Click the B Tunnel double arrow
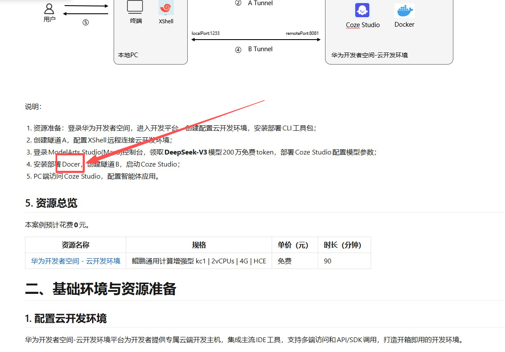Screen dimensions: 505x352 [x=256, y=39]
